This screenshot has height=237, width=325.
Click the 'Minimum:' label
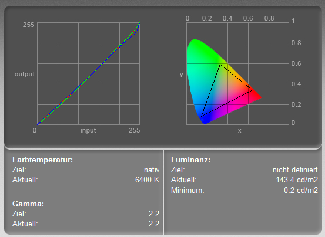point(187,190)
